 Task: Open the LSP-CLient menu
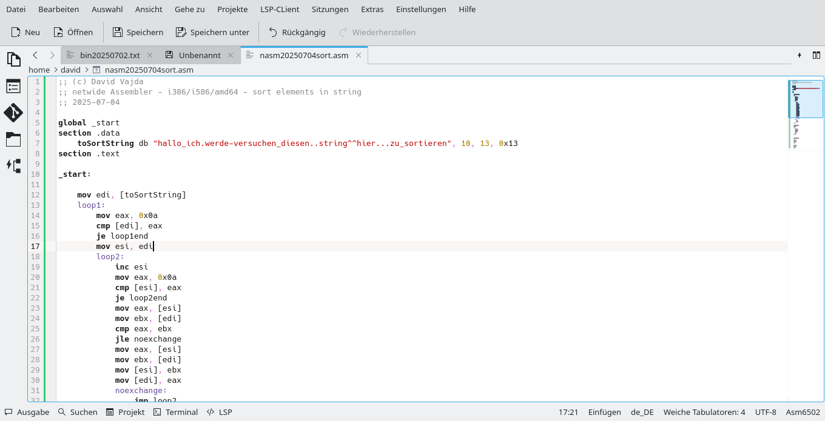(x=280, y=9)
